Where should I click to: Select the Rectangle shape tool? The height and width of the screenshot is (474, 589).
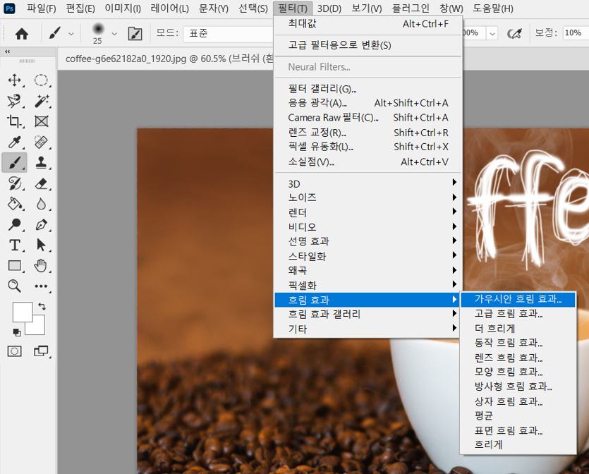point(15,265)
